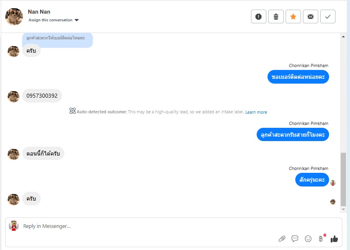350x250 pixels.
Task: Mark conversation as spam with exclamation icon
Action: click(259, 16)
